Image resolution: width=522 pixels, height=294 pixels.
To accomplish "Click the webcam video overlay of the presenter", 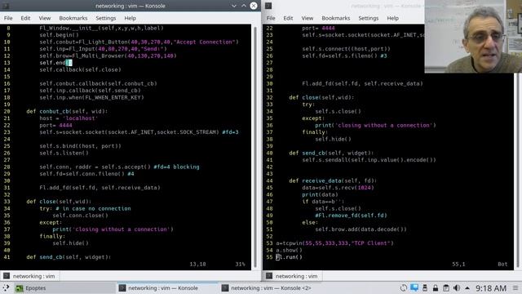I will (x=473, y=36).
